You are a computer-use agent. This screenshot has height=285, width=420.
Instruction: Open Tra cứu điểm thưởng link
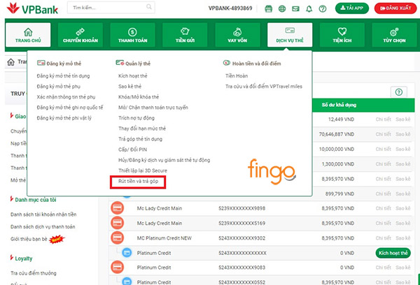[34, 273]
